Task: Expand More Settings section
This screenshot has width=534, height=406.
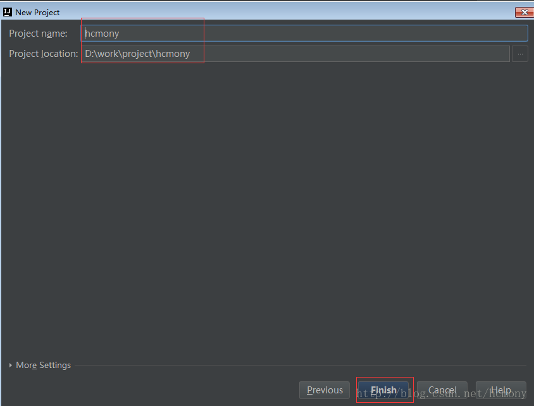Action: (x=40, y=365)
